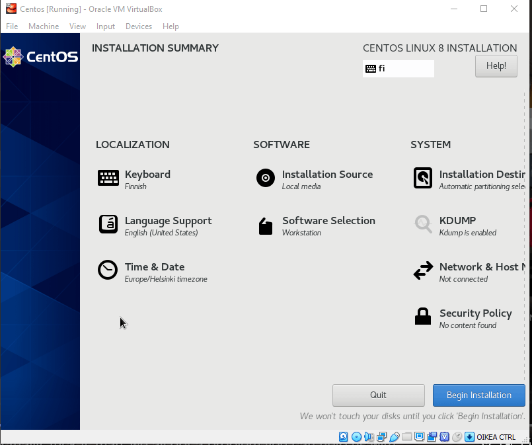Open Installation Source disc icon
Viewport: 532px width, 445px height.
click(266, 178)
